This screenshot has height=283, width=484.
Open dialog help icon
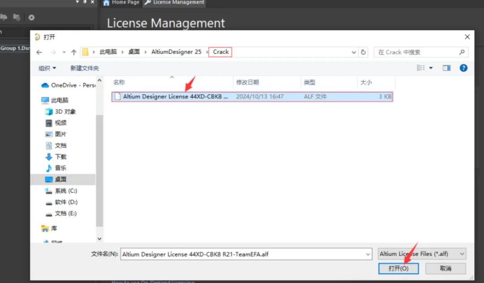coord(463,68)
